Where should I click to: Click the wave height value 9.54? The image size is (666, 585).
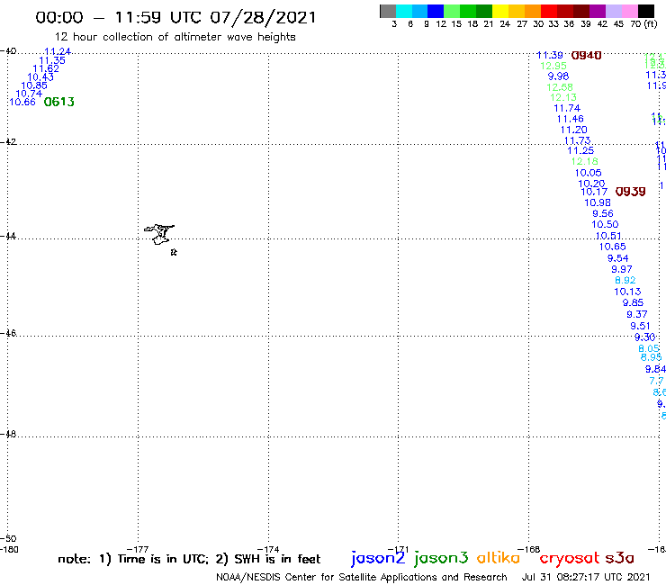tap(618, 258)
